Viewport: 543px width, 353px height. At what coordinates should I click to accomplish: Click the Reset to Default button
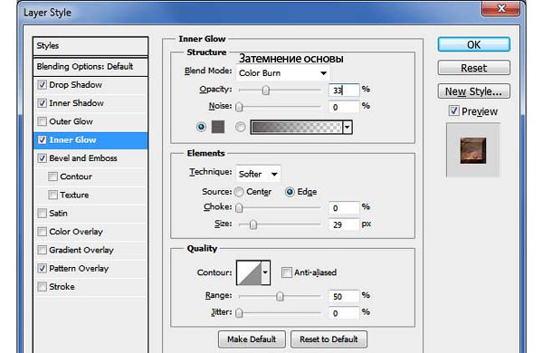coord(329,339)
